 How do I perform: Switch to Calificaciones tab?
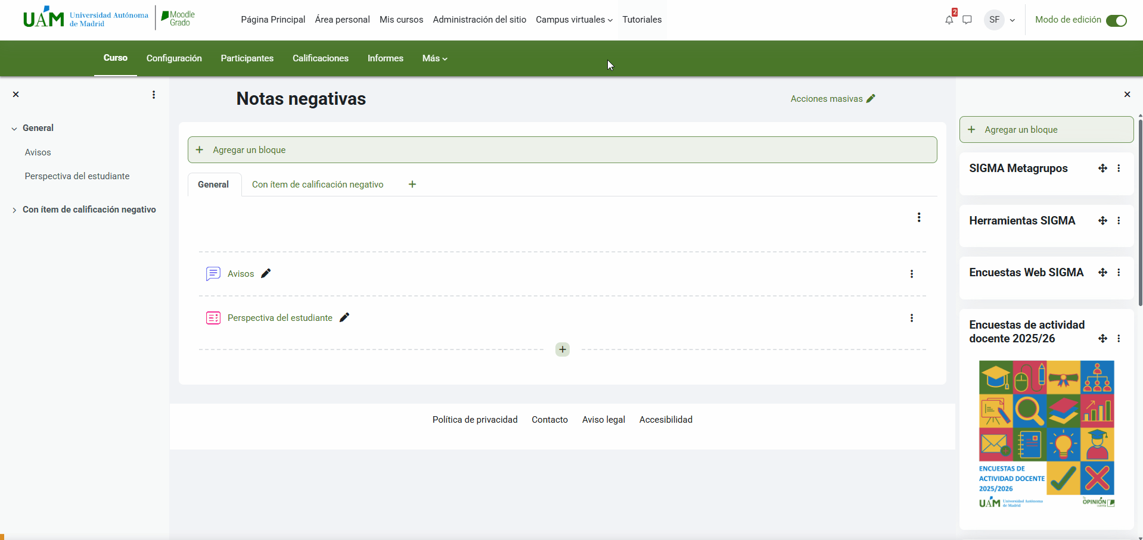(x=320, y=58)
